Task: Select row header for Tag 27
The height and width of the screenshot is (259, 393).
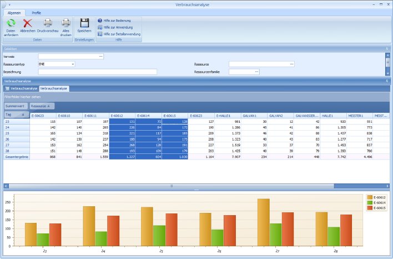Action: point(17,145)
